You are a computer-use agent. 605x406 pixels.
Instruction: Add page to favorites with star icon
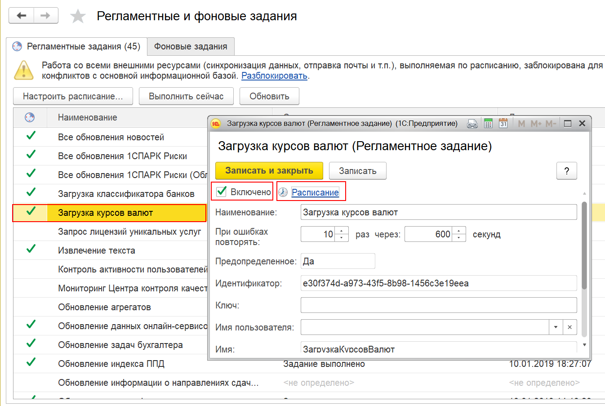point(78,17)
